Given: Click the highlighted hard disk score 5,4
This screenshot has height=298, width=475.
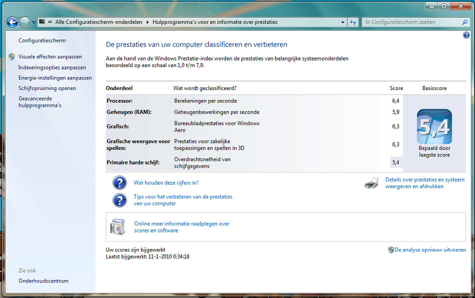Looking at the screenshot, I should pos(395,162).
